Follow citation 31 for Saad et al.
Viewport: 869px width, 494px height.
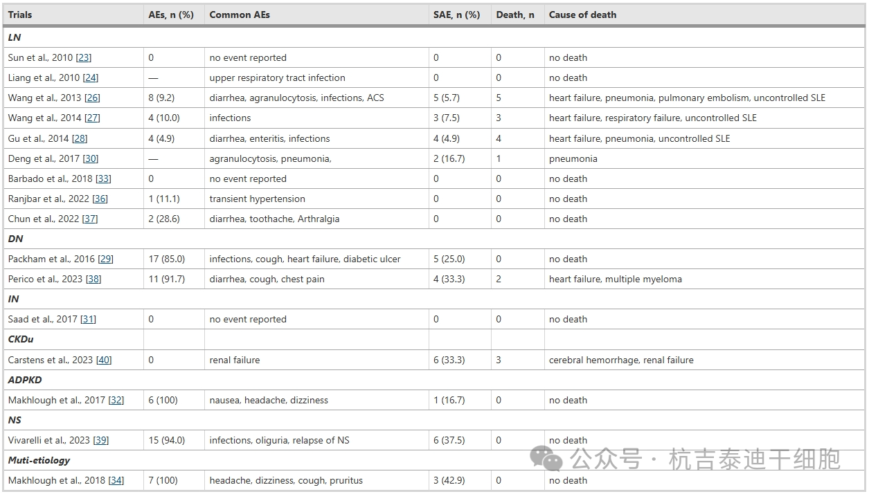click(88, 320)
